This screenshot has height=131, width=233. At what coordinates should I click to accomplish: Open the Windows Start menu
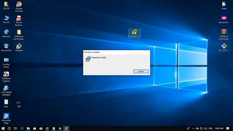tap(3, 128)
